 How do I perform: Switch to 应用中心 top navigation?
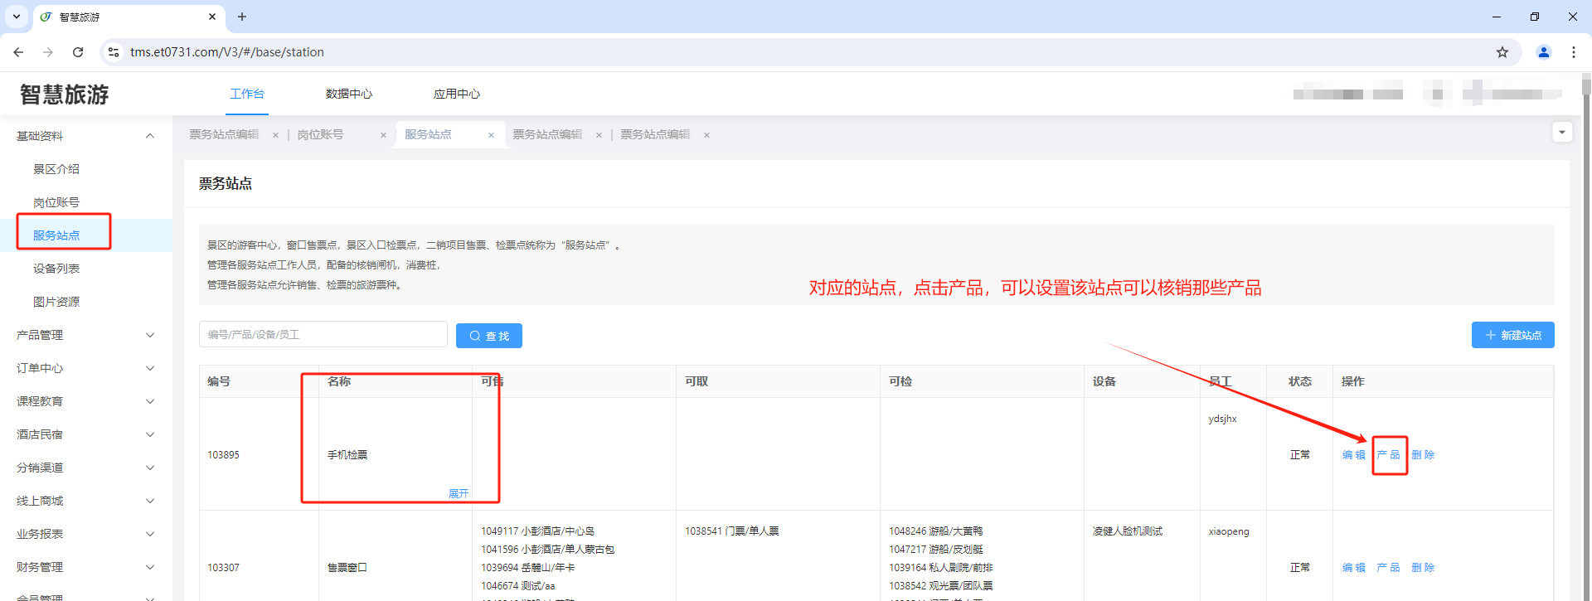pos(456,94)
